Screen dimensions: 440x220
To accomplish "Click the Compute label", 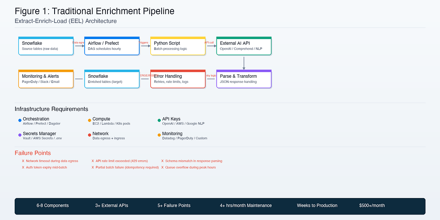I will [x=101, y=119].
